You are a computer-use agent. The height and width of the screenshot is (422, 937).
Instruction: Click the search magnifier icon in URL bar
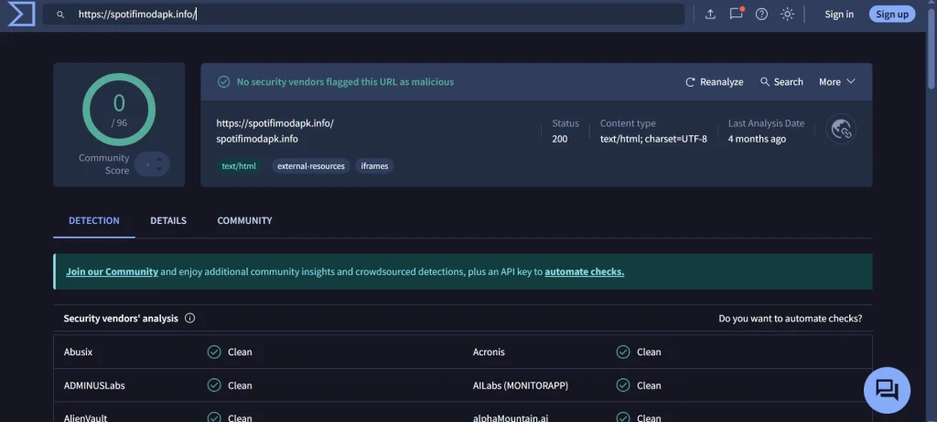(x=60, y=15)
